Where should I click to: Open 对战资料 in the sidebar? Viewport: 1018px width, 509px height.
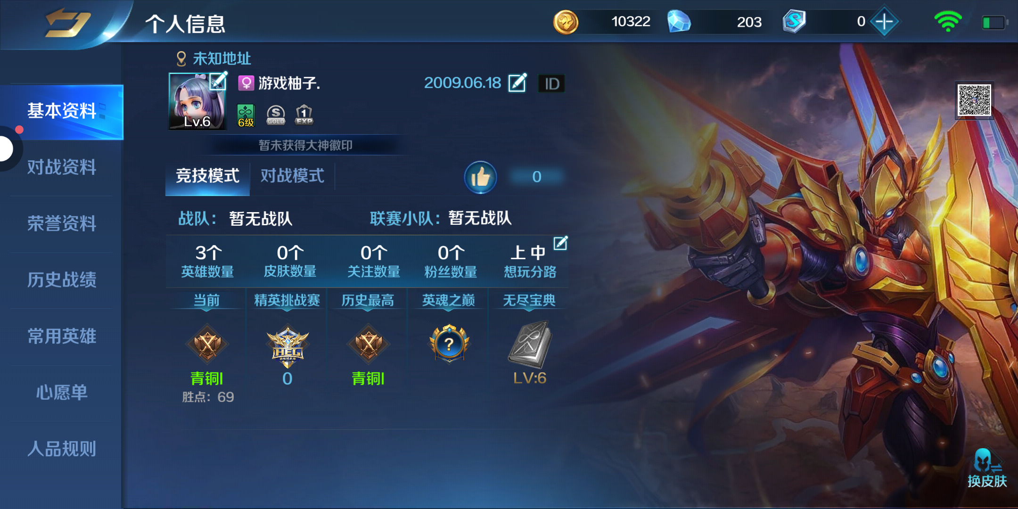(x=62, y=167)
